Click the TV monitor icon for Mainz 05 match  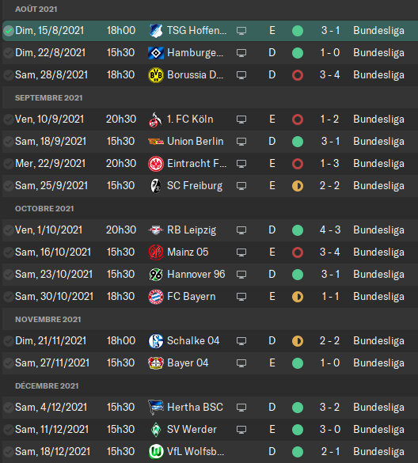click(241, 252)
